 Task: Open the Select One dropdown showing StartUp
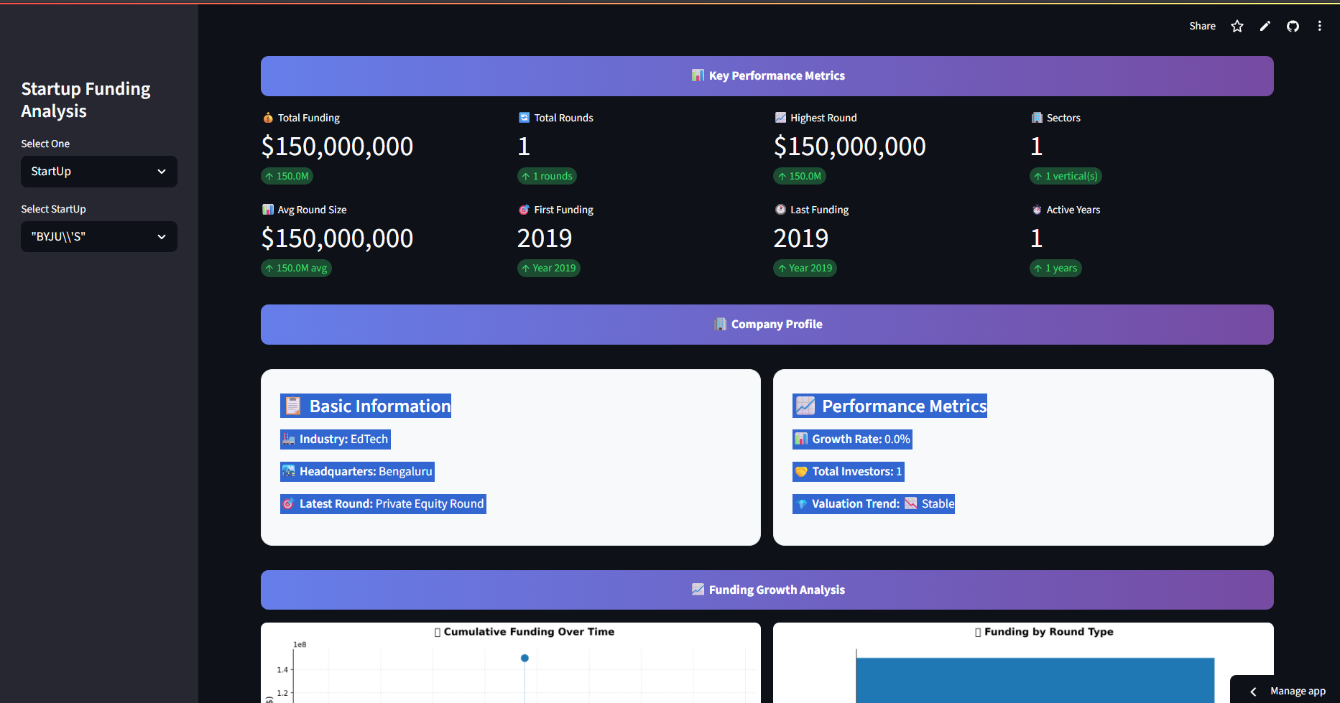(99, 172)
